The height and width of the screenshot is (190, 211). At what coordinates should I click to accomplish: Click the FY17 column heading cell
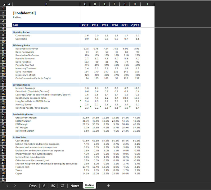coord(85,25)
